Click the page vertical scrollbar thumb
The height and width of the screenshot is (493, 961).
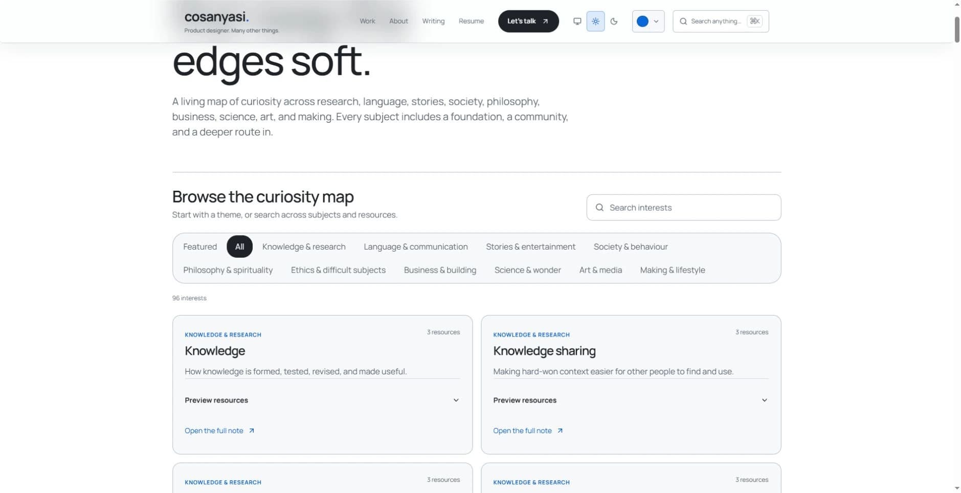point(957,29)
